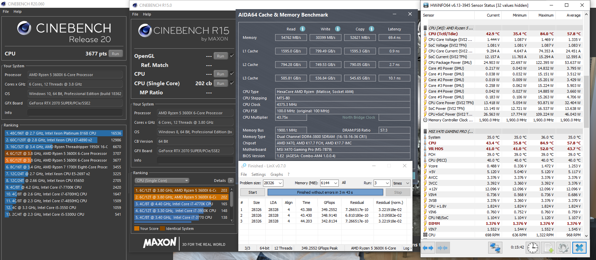Click HWiNFO expand columns double-arrow button
The image size is (596, 260).
click(428, 248)
